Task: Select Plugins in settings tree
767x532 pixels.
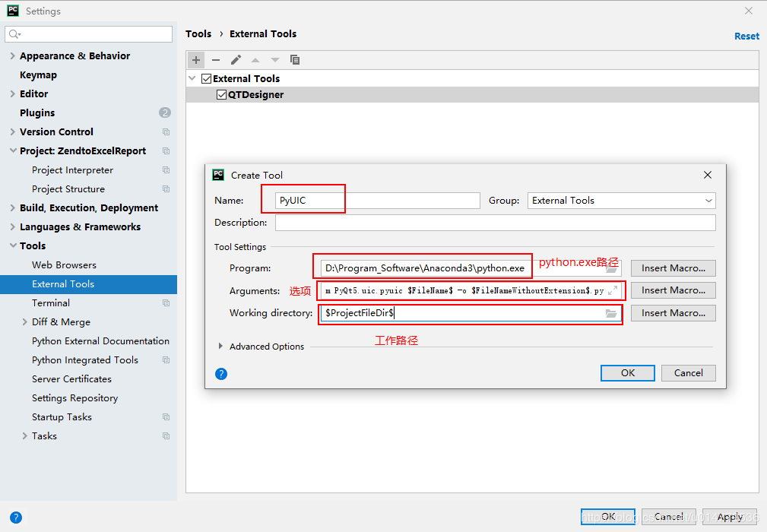Action: click(37, 113)
